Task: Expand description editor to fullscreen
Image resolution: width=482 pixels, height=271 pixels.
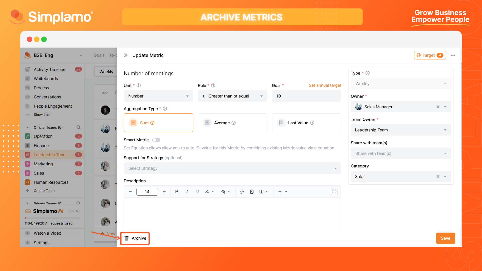Action: 334,192
